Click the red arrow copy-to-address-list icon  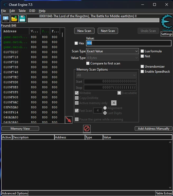pos(69,120)
